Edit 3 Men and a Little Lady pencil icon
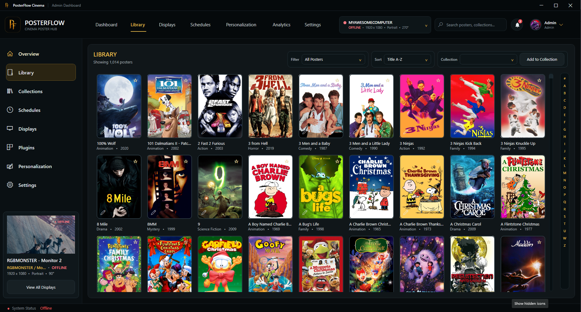 [355, 132]
